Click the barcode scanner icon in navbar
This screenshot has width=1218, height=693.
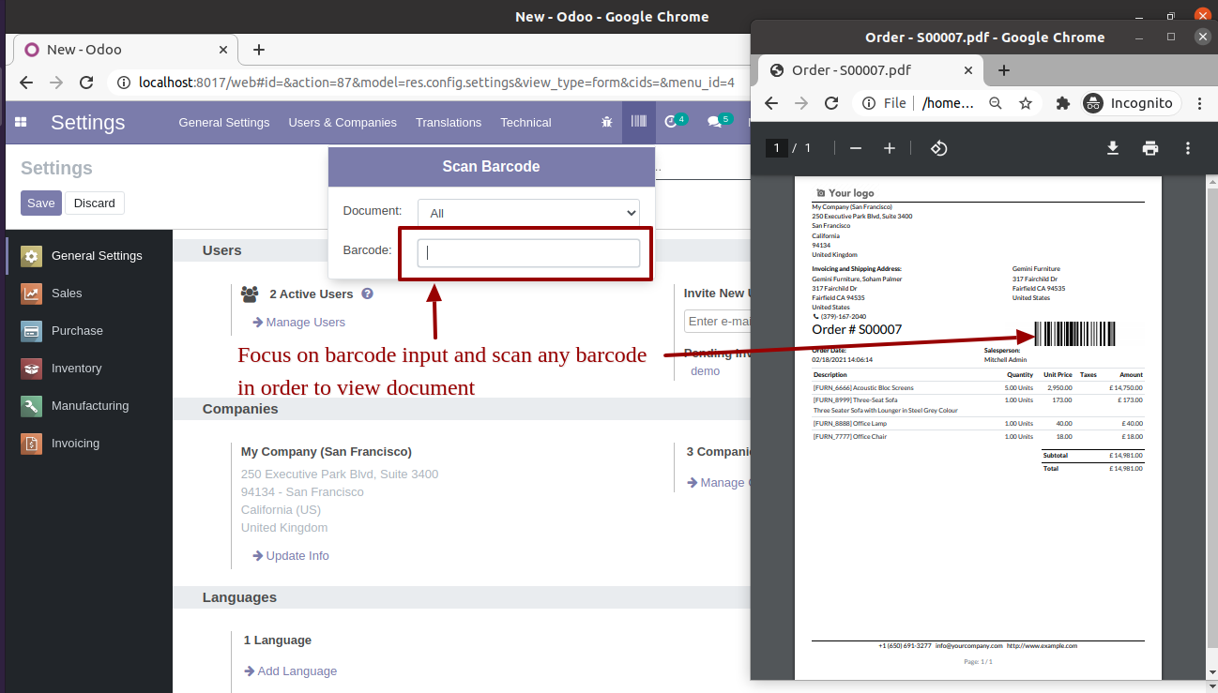point(639,122)
